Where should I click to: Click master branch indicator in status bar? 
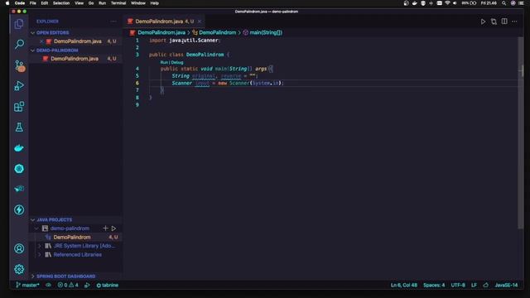pos(27,285)
